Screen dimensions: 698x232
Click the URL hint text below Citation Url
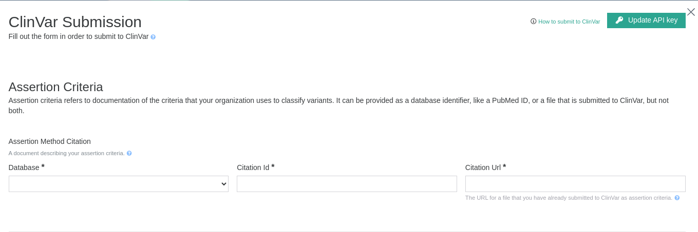[x=569, y=198]
